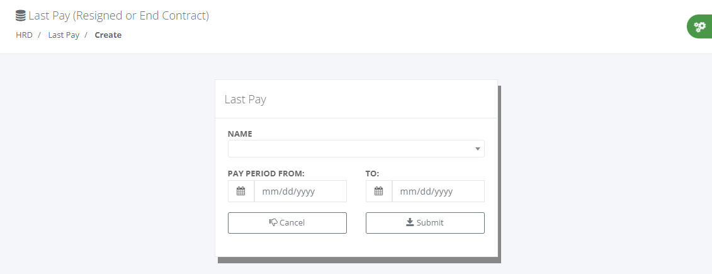The width and height of the screenshot is (712, 274).
Task: Click the NAME field label
Action: point(240,134)
